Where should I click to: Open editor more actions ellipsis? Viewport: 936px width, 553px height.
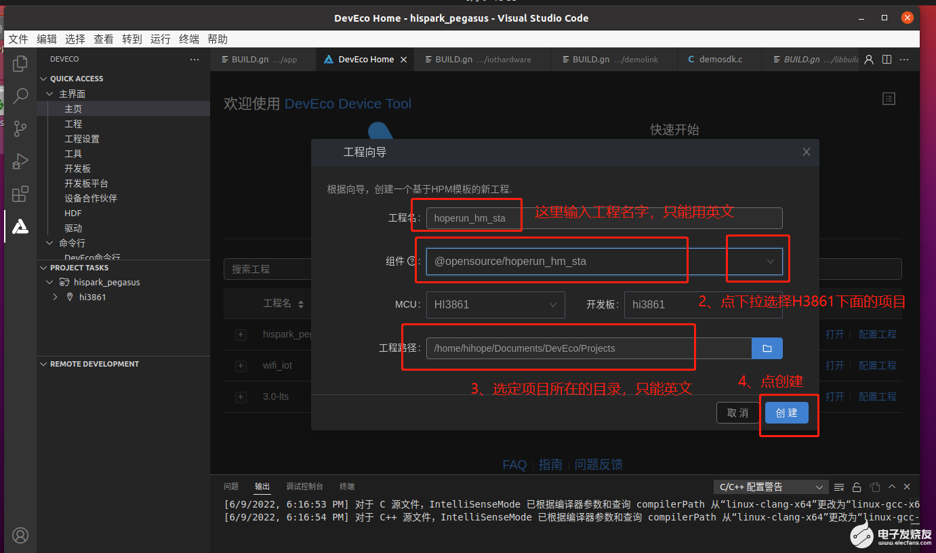coord(903,60)
